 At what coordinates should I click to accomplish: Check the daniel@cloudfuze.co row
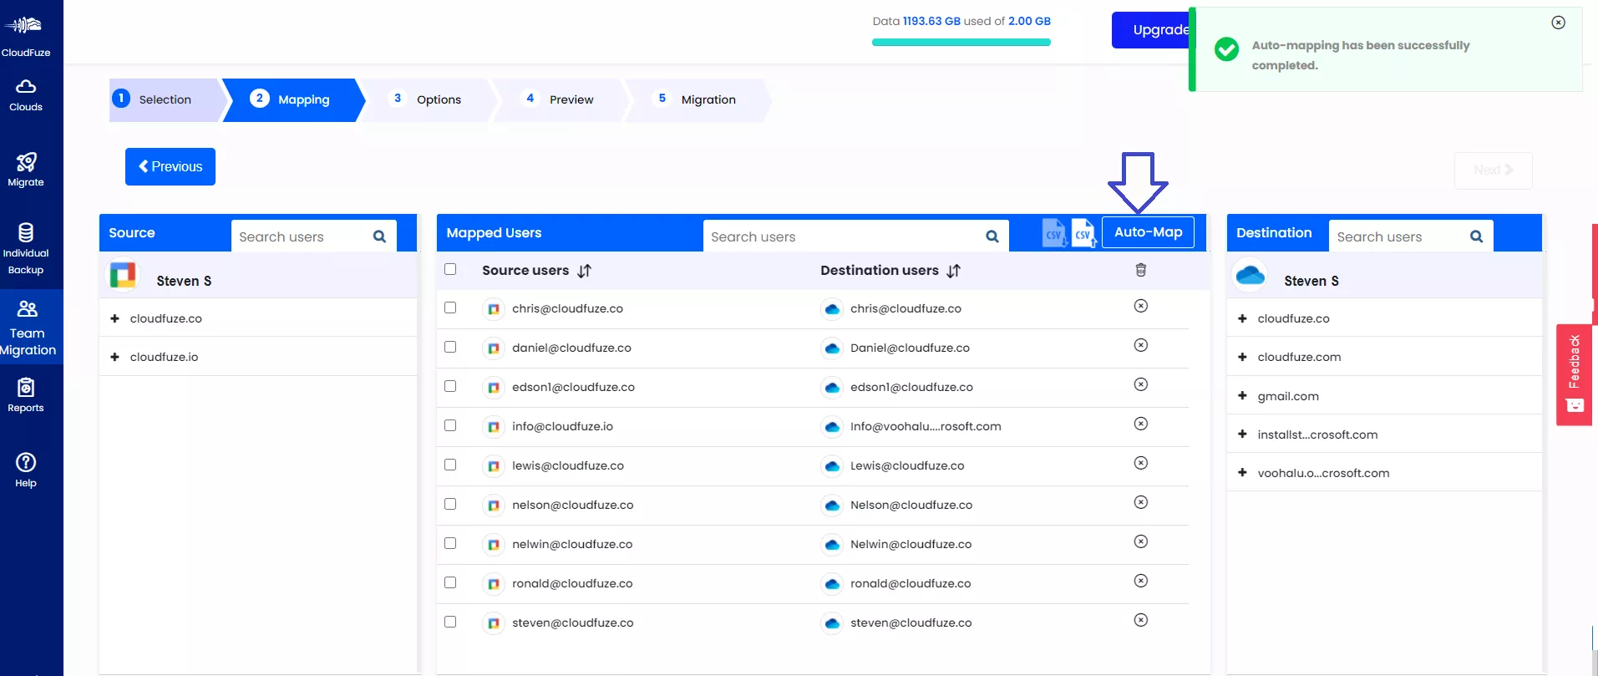[x=450, y=347]
